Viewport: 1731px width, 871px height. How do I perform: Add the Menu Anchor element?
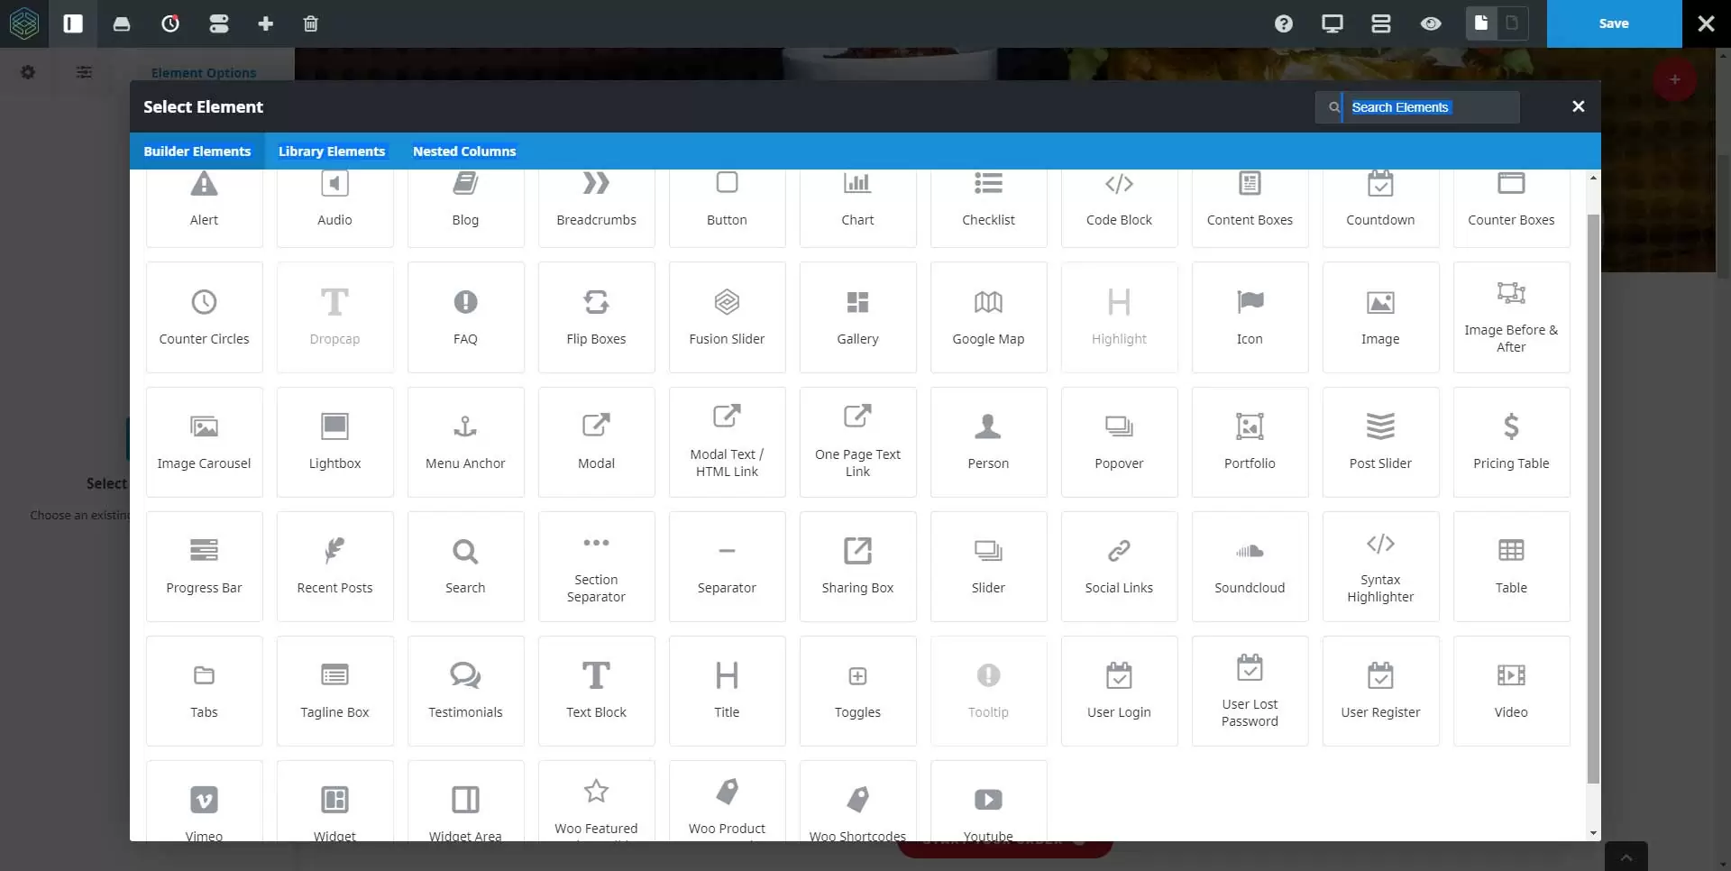coord(465,442)
